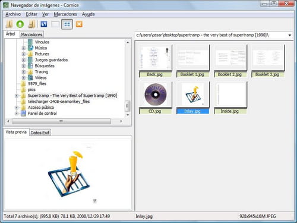The height and width of the screenshot is (223, 297).
Task: Expand the Música tree node
Action: pyautogui.click(x=24, y=48)
